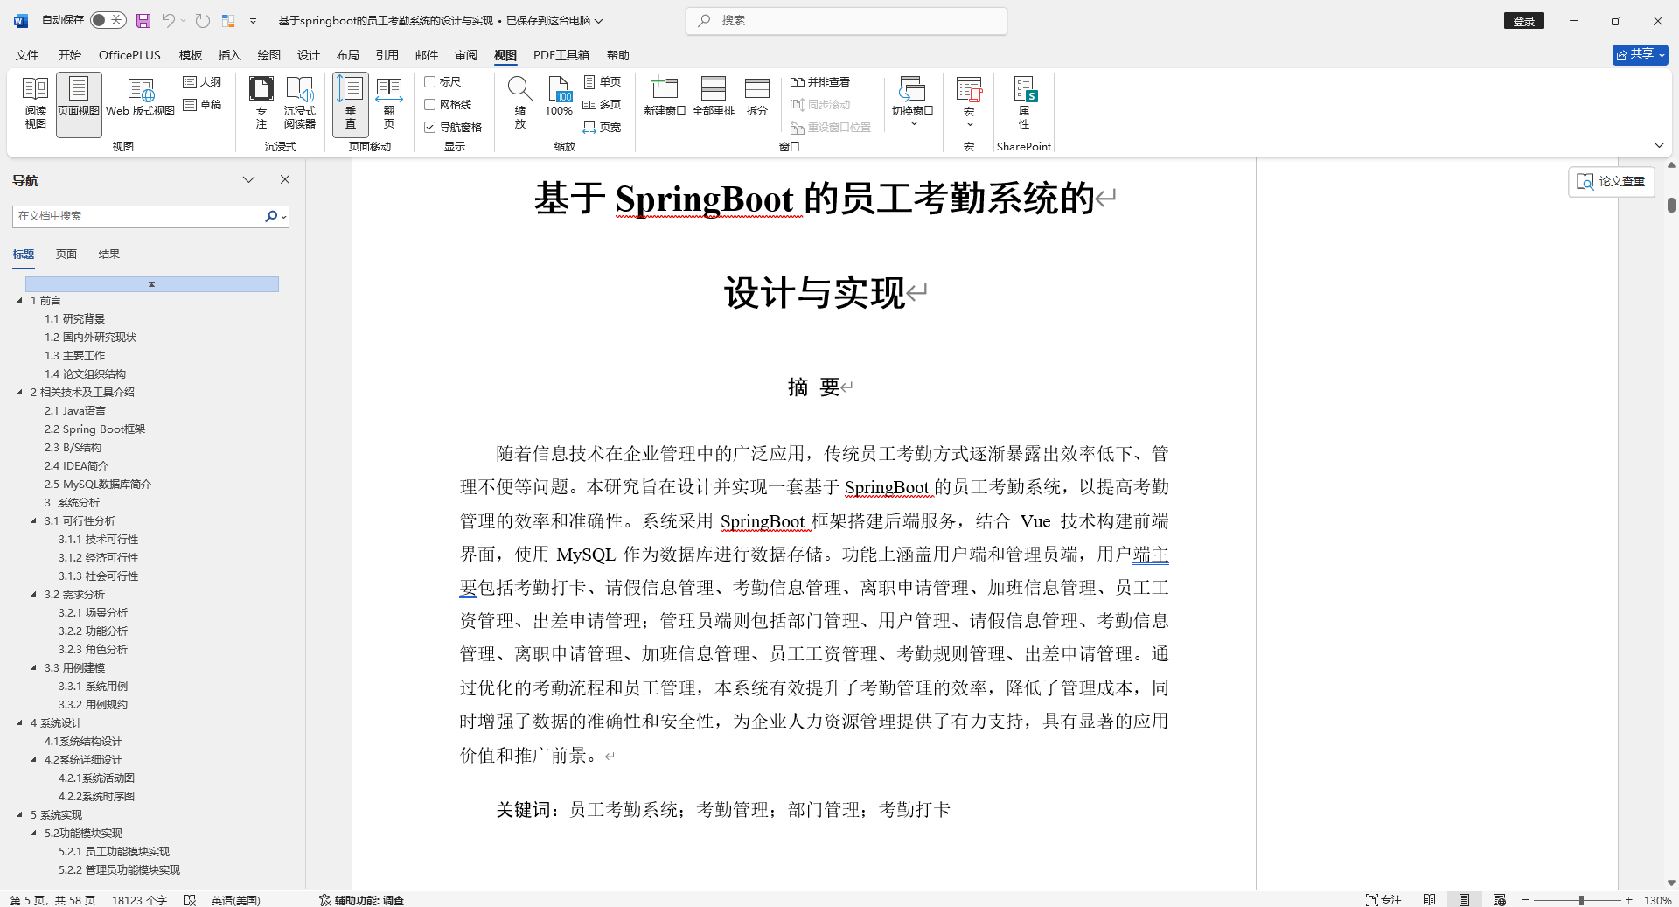
Task: Open the Share dropdown (共享)
Action: 1641,54
